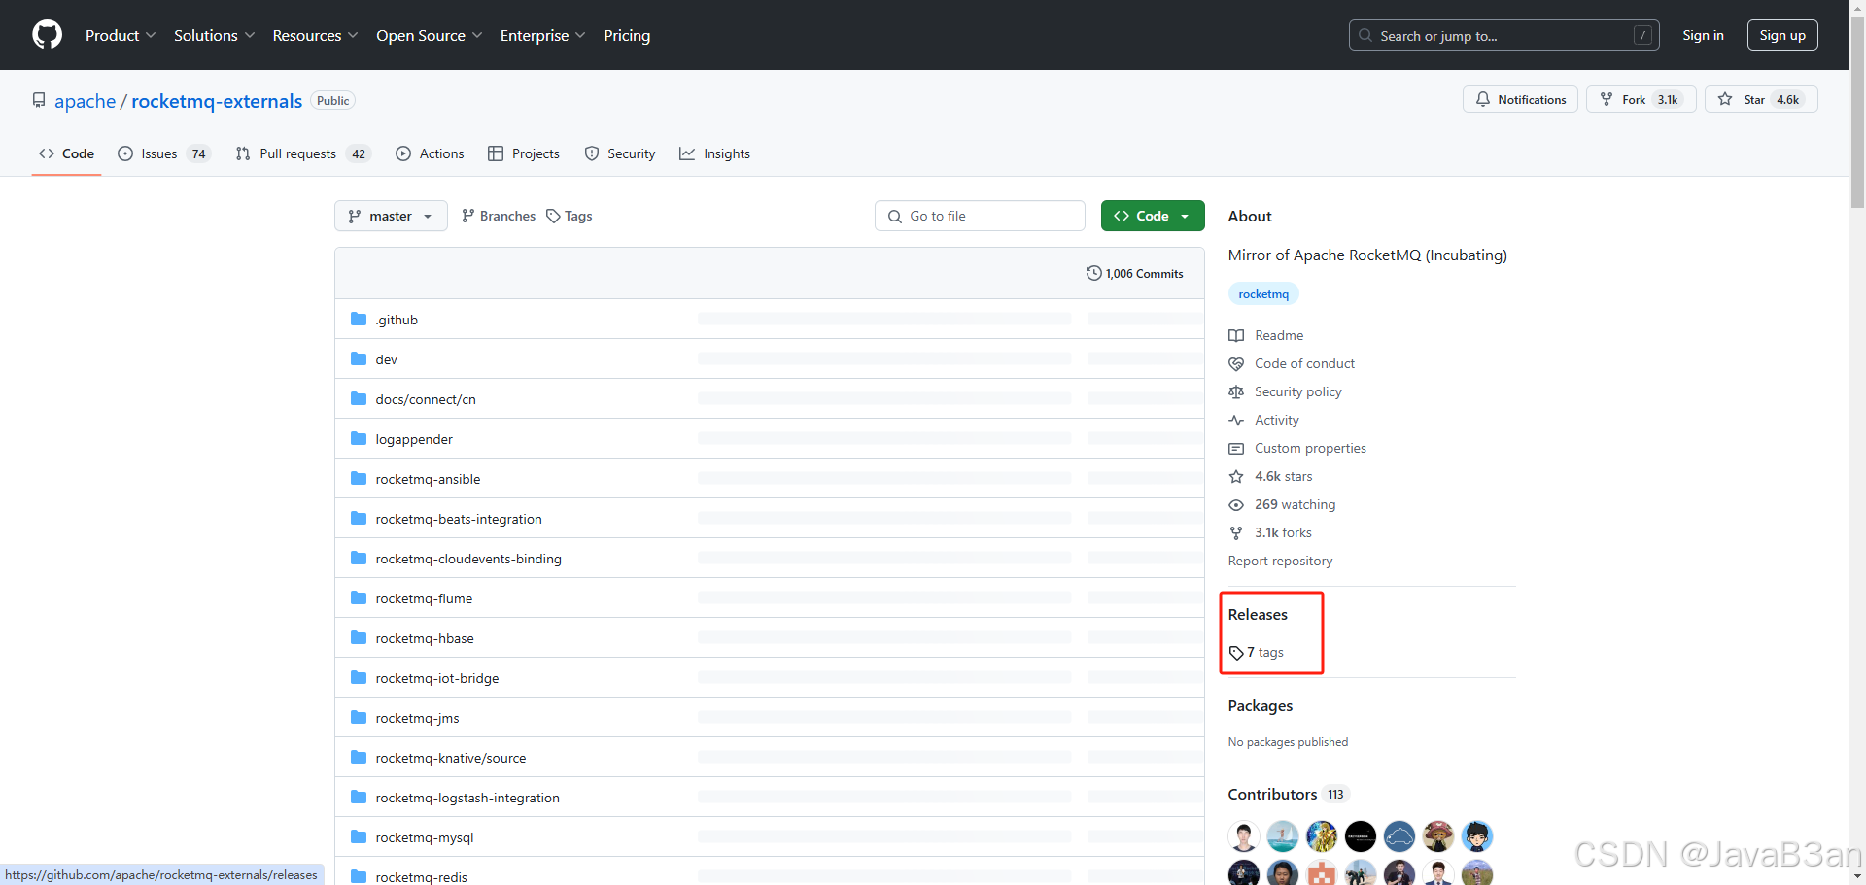1866x885 pixels.
Task: Click the GitHub logo icon
Action: (47, 35)
